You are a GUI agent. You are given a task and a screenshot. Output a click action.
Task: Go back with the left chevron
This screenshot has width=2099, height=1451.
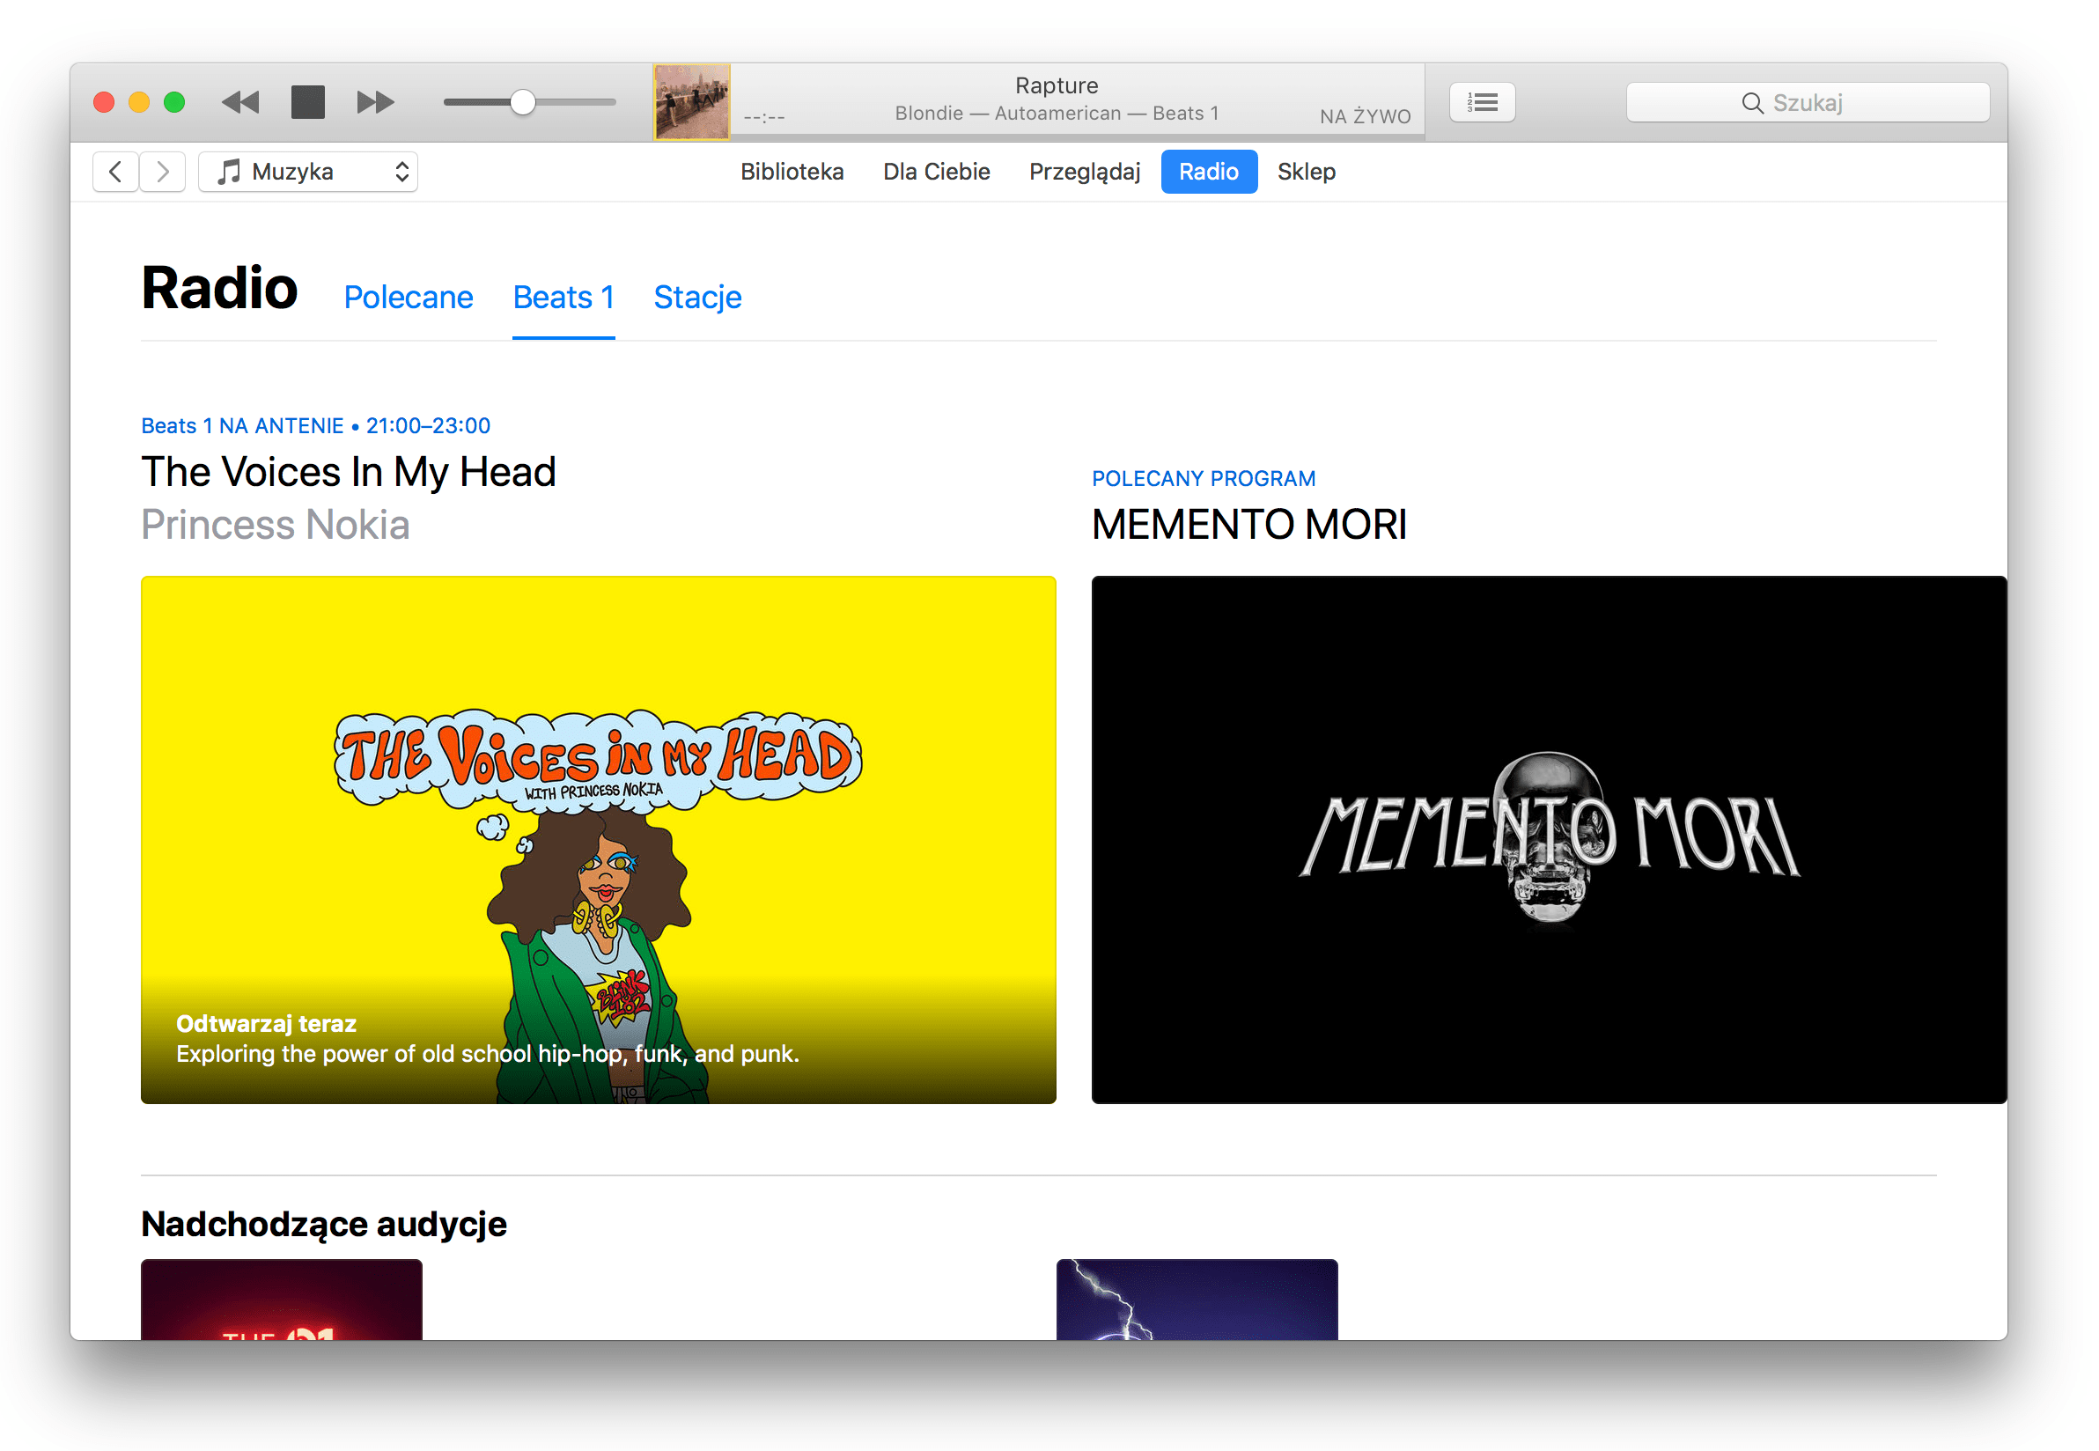(115, 172)
